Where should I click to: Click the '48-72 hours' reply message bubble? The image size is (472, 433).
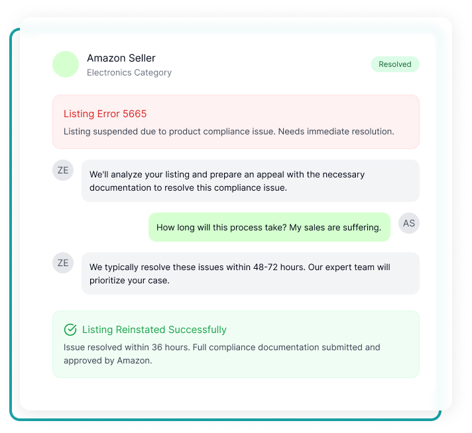click(251, 273)
